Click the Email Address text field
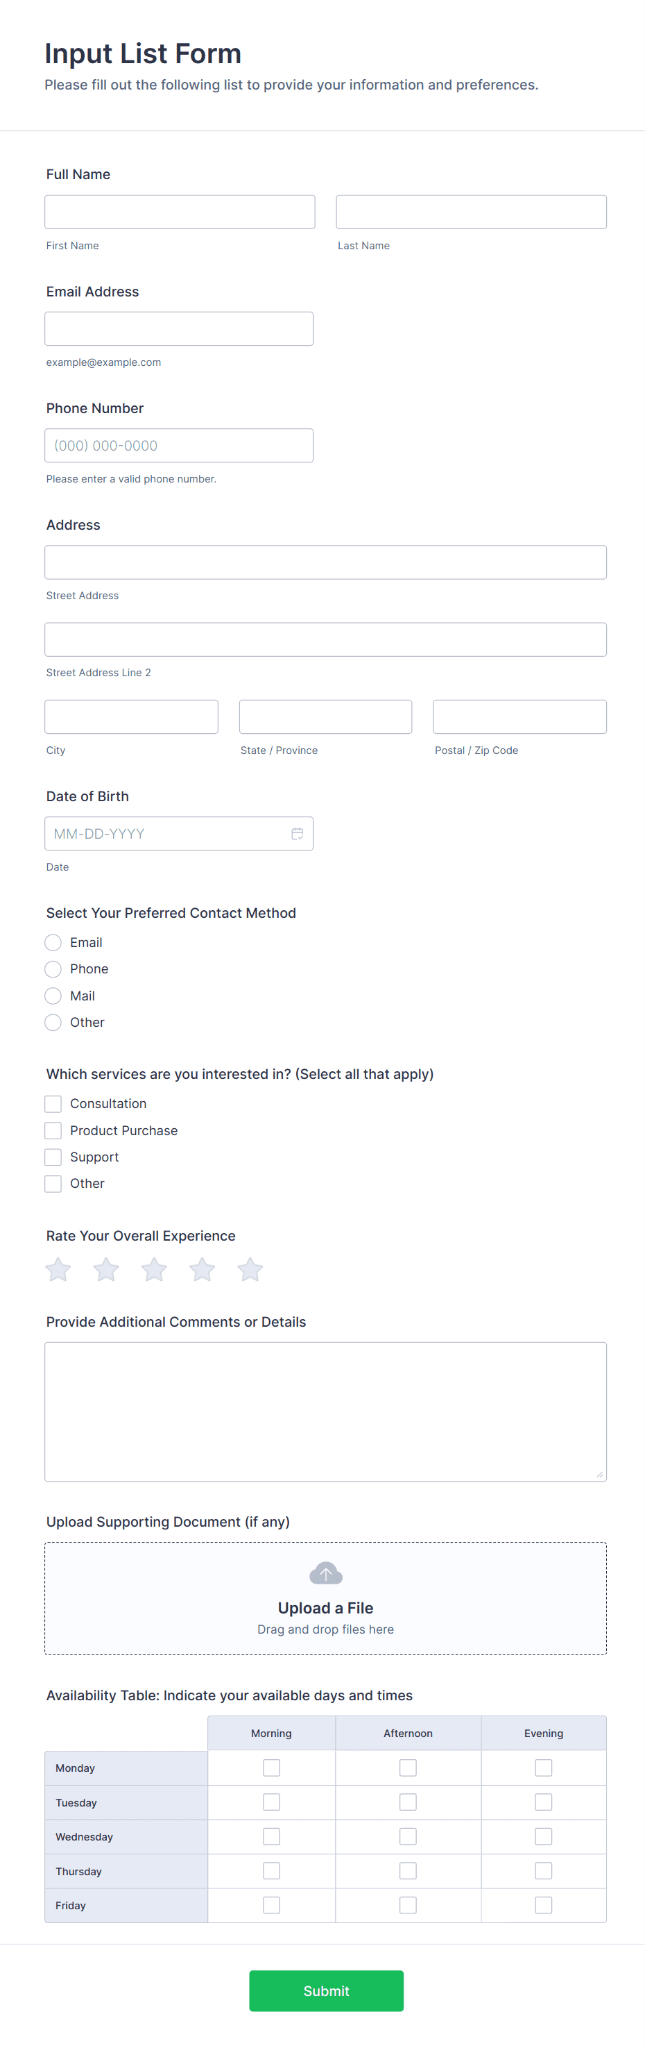 (x=180, y=329)
